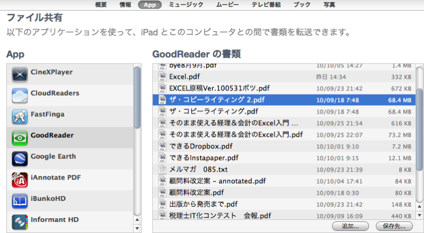This screenshot has height=233, width=424.
Task: Pick the Informant HD app icon
Action: click(x=20, y=222)
